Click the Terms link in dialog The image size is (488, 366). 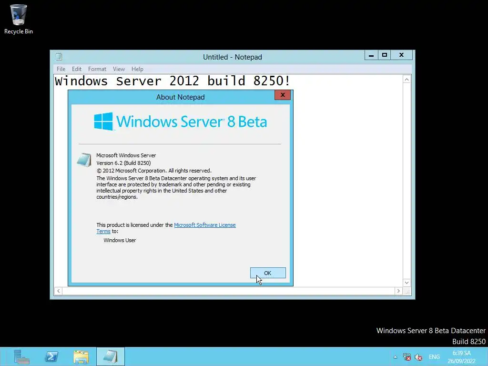[x=103, y=231]
